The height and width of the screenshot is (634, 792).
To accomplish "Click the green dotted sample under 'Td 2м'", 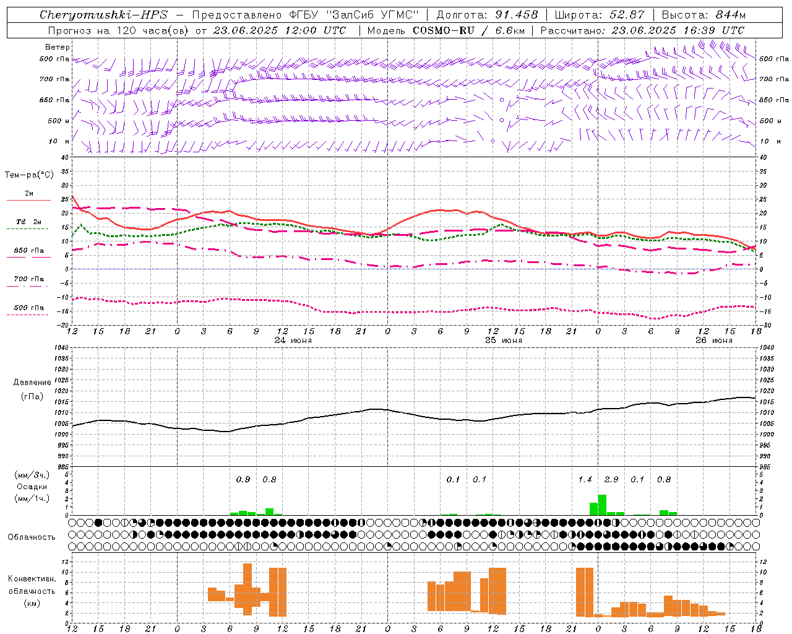I will (x=28, y=229).
